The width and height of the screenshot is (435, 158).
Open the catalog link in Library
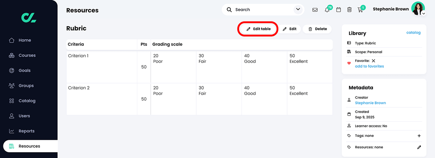click(x=413, y=33)
